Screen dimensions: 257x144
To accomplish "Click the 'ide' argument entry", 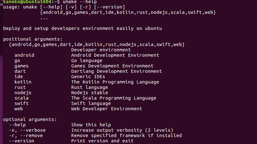I will (19, 77).
